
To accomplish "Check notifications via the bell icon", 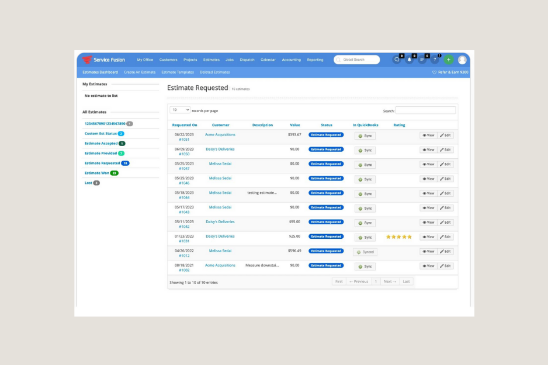I will click(411, 60).
